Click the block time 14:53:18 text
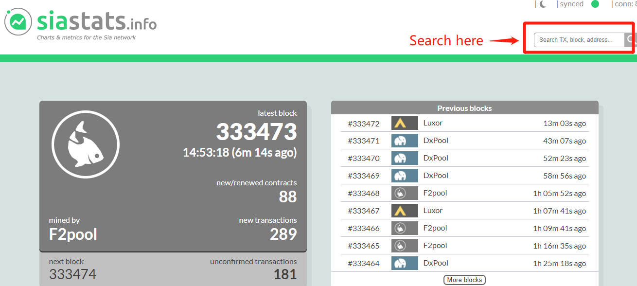The height and width of the screenshot is (286, 637). [x=240, y=152]
